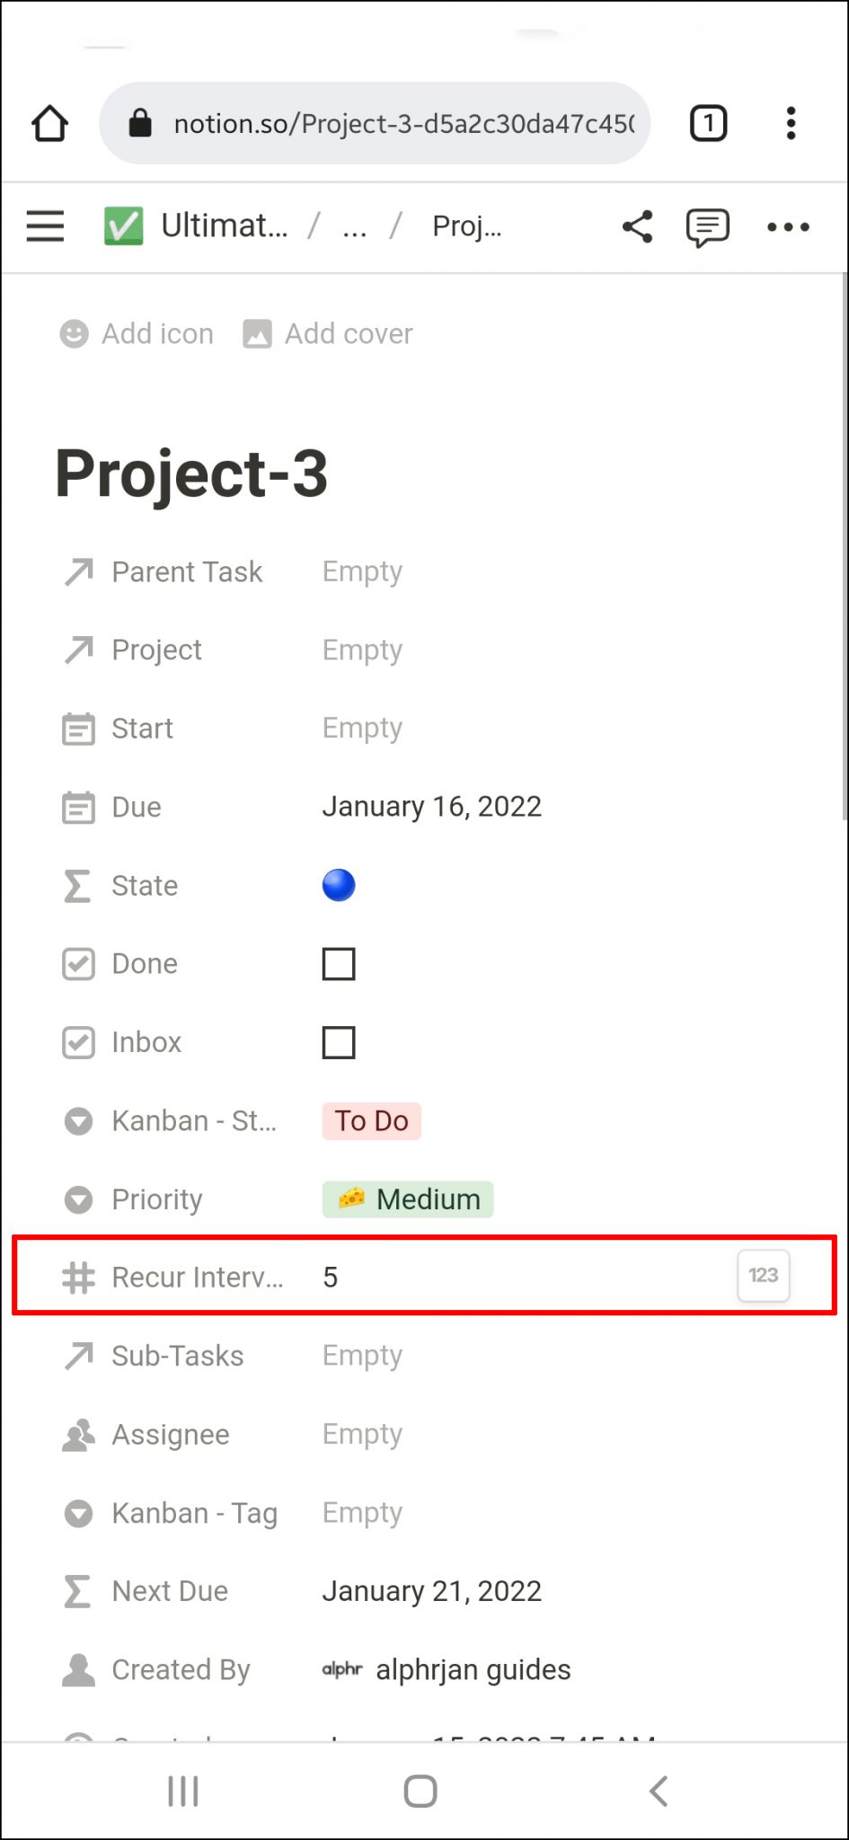
Task: Open the share menu for Project-3
Action: point(637,227)
